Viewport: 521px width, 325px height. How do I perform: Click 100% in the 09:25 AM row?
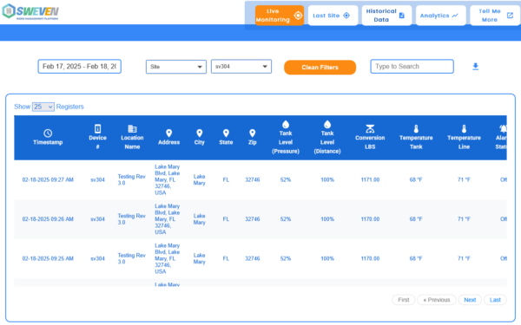tap(327, 258)
